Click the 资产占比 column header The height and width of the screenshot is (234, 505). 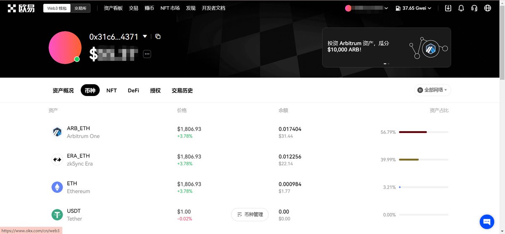pos(439,110)
